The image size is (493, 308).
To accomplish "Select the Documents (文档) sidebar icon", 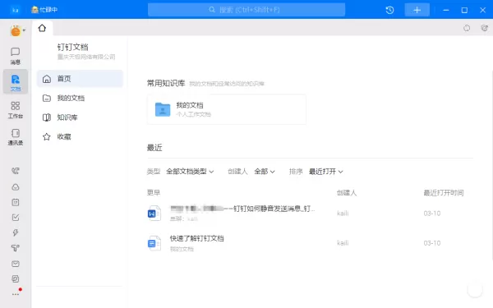I will coord(16,82).
